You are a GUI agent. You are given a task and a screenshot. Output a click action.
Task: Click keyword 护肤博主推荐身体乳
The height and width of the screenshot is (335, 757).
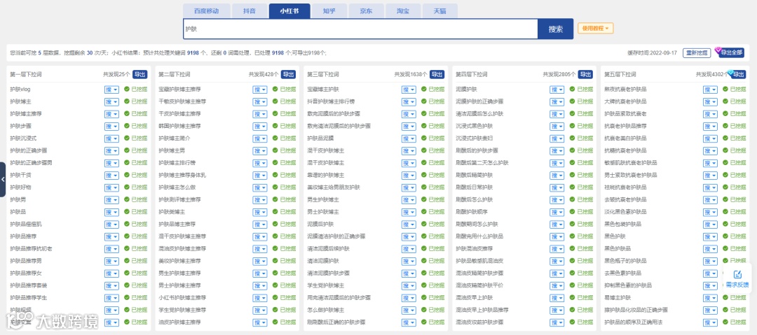[x=182, y=175]
